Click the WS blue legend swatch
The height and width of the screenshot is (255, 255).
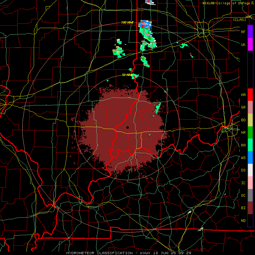point(250,158)
